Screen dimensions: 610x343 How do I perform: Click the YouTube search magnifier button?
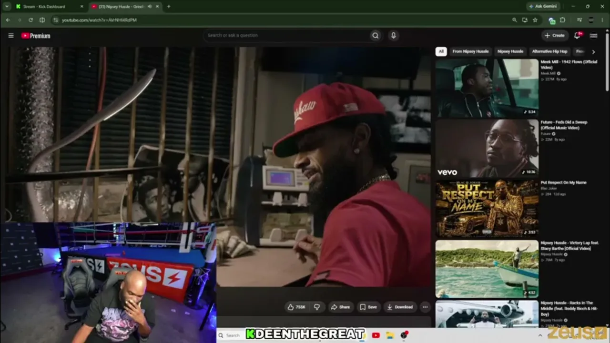coord(376,35)
